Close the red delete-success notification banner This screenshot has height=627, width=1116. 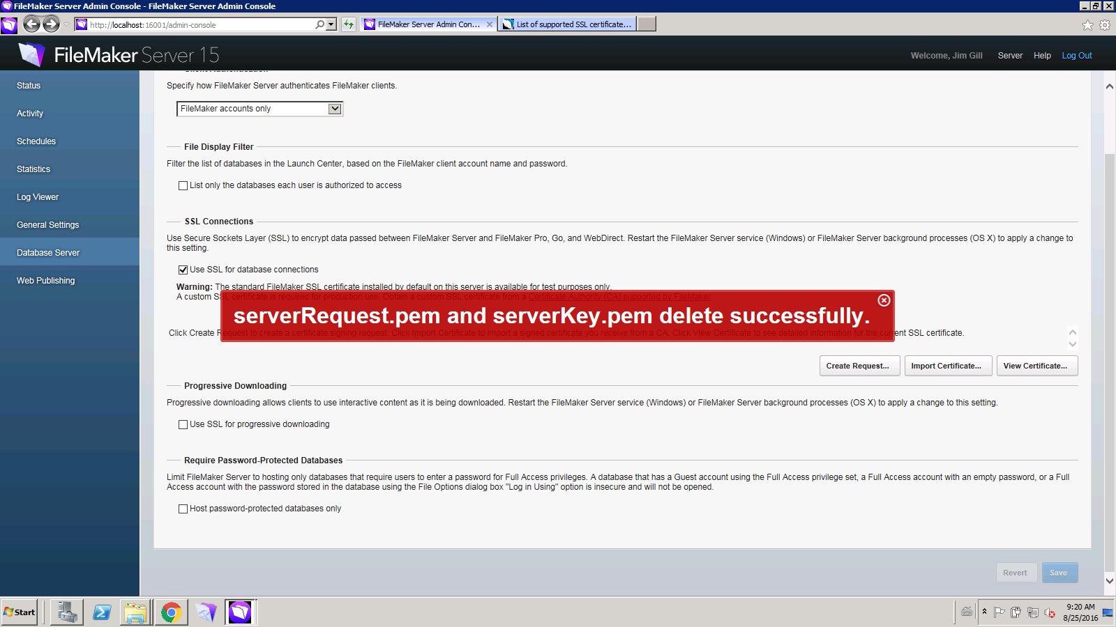[884, 300]
